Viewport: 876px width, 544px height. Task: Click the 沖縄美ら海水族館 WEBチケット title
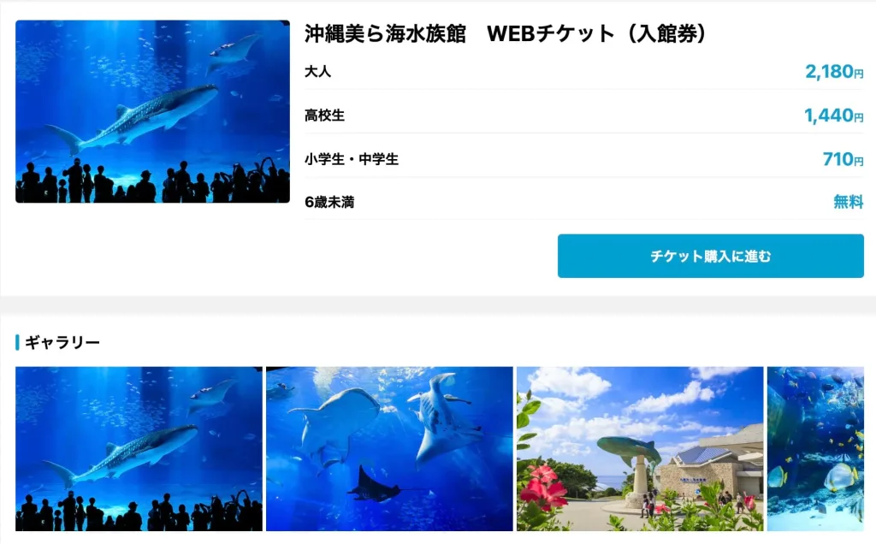click(x=505, y=33)
